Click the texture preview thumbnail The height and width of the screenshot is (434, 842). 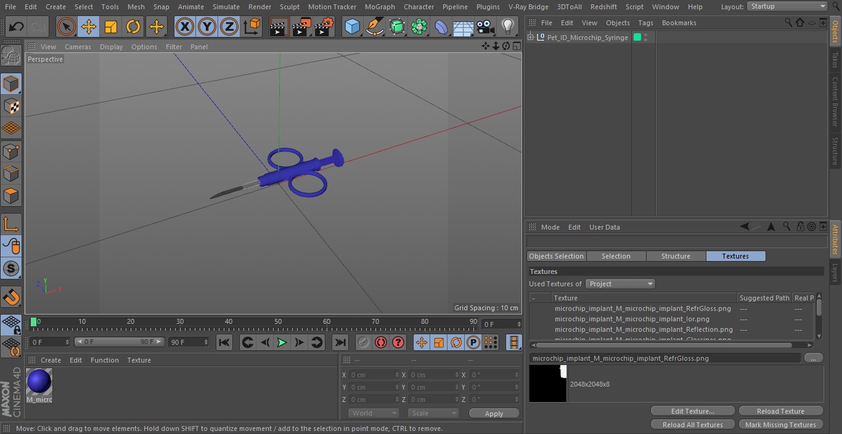[548, 384]
